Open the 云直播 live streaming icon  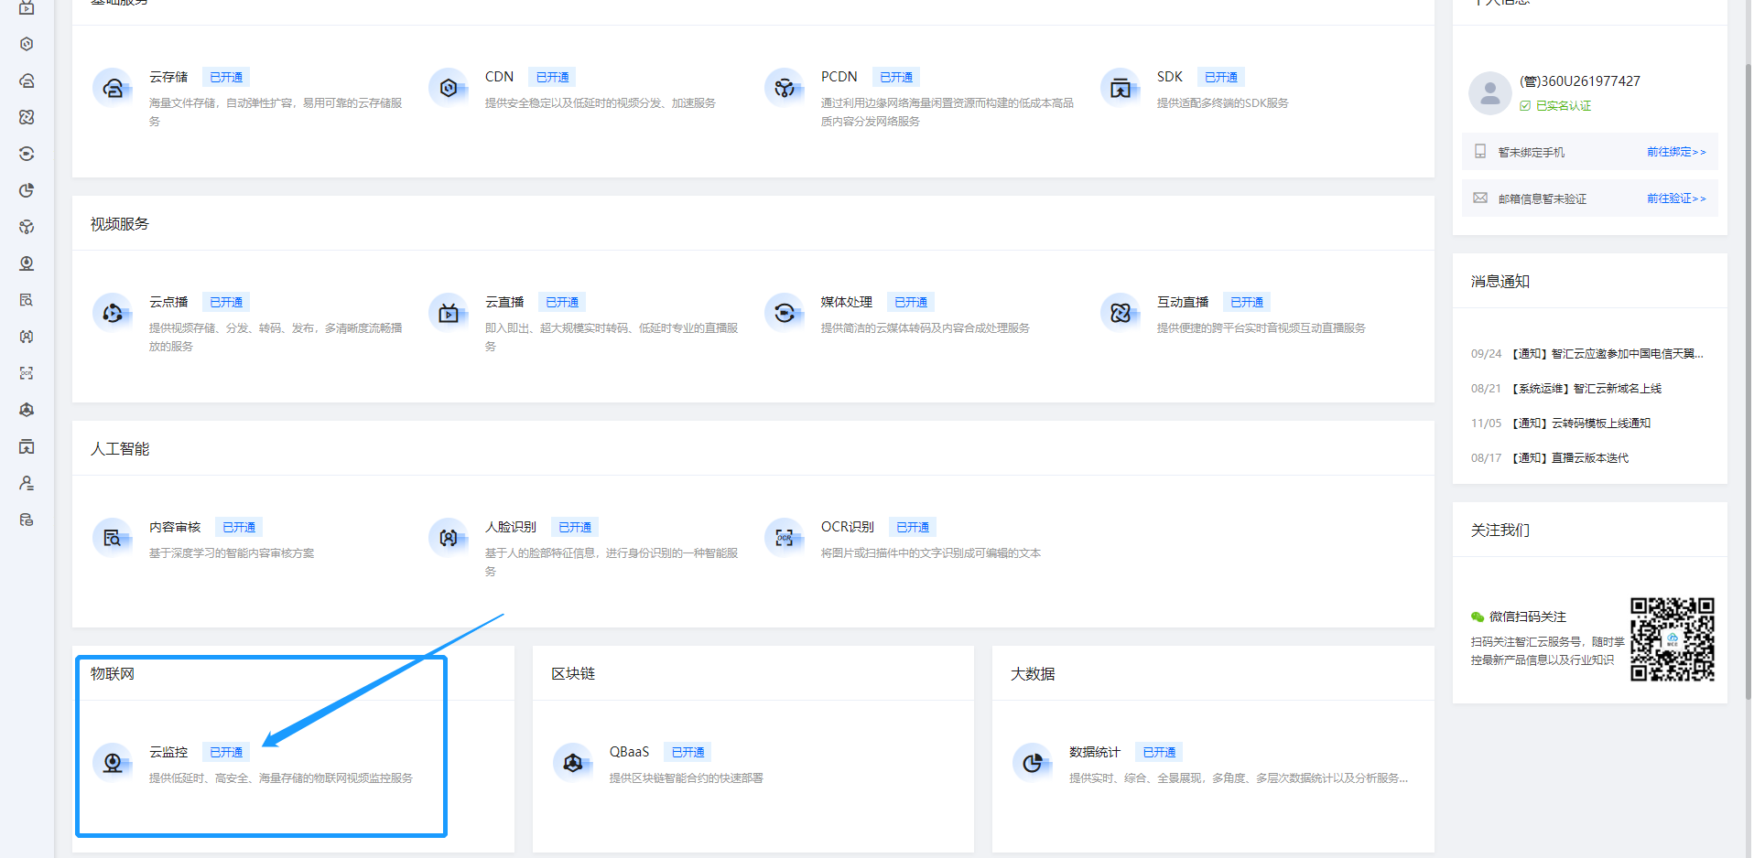449,313
